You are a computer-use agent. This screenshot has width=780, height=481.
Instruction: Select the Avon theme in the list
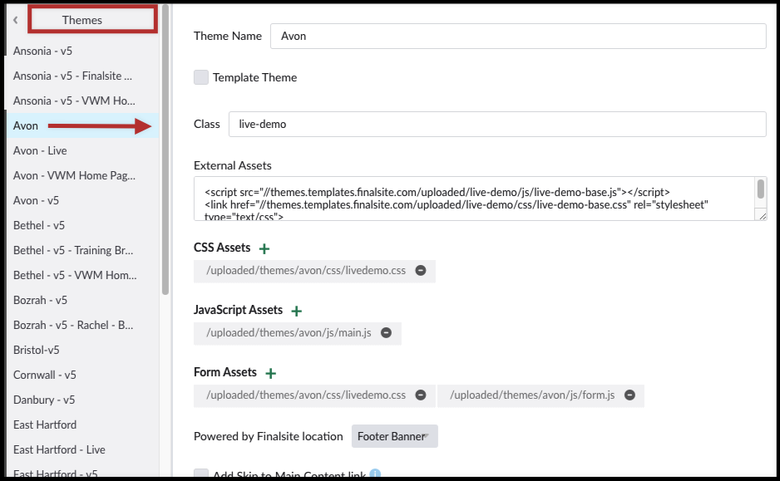click(82, 125)
